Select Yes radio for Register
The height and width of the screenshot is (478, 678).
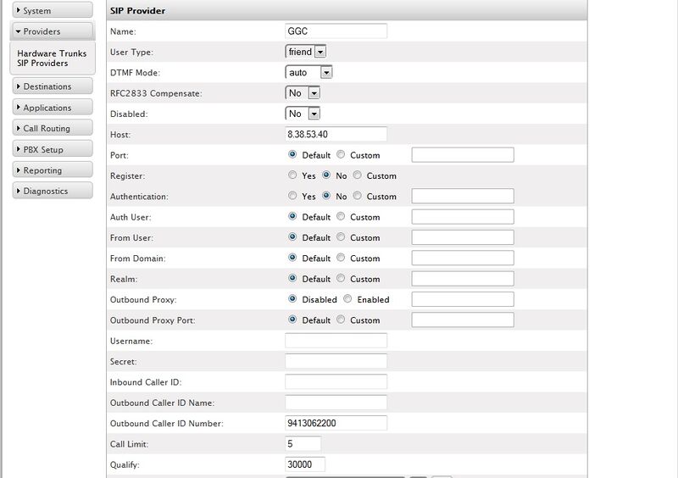pos(292,175)
